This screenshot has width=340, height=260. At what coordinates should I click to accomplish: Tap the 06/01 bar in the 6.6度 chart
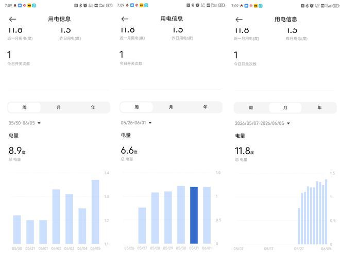tap(207, 215)
